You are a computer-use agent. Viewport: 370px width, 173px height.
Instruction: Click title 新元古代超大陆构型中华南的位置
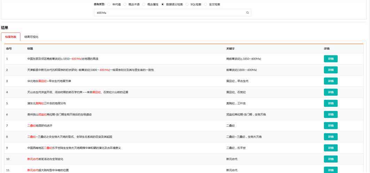point(48,170)
